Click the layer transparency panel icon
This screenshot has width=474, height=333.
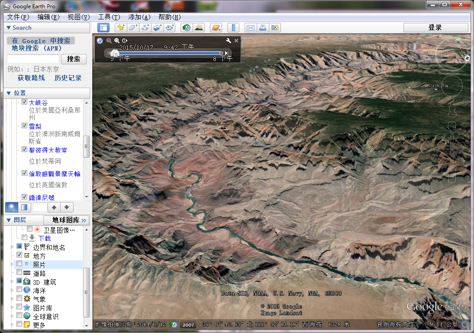point(24,207)
